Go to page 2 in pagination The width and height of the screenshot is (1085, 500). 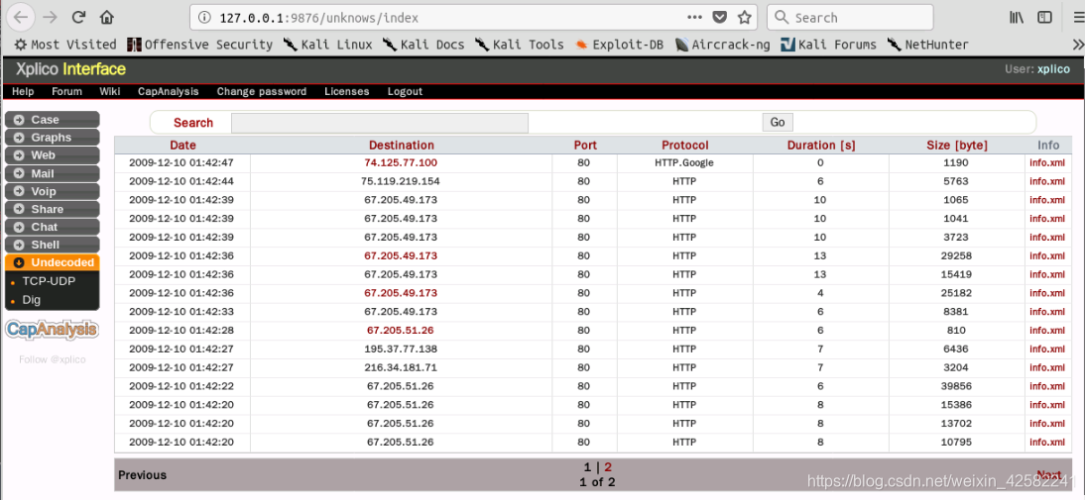(x=608, y=467)
